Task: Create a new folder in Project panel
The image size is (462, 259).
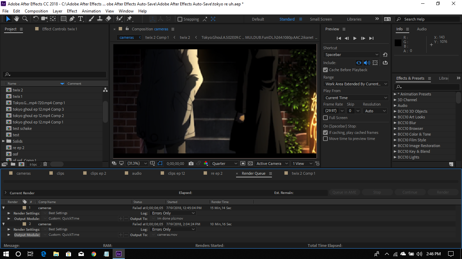Action: coord(13,164)
